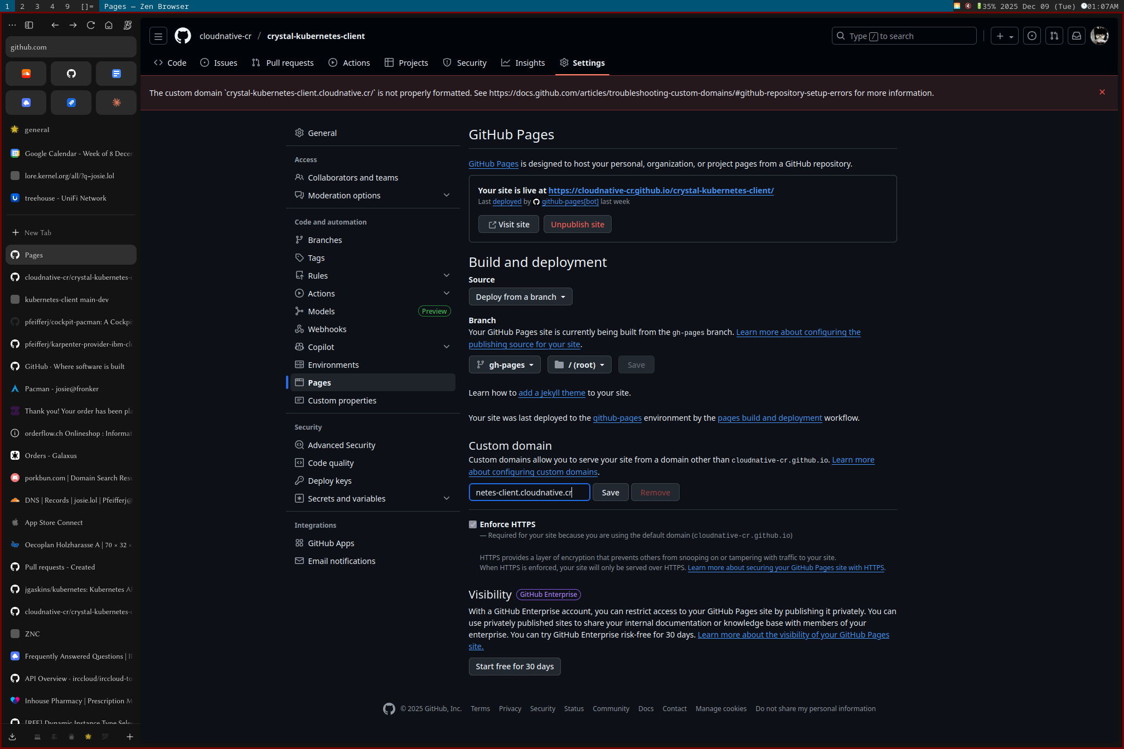Open the / (root) folder dropdown

(x=579, y=365)
